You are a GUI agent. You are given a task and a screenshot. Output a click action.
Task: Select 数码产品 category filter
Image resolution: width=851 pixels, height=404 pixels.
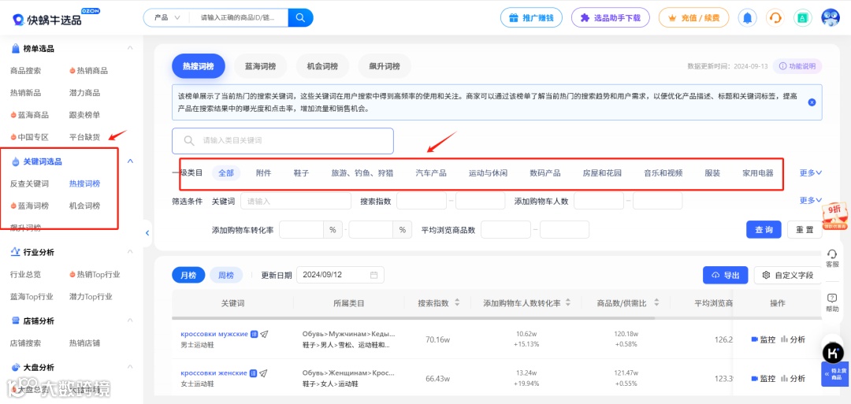[x=545, y=173]
